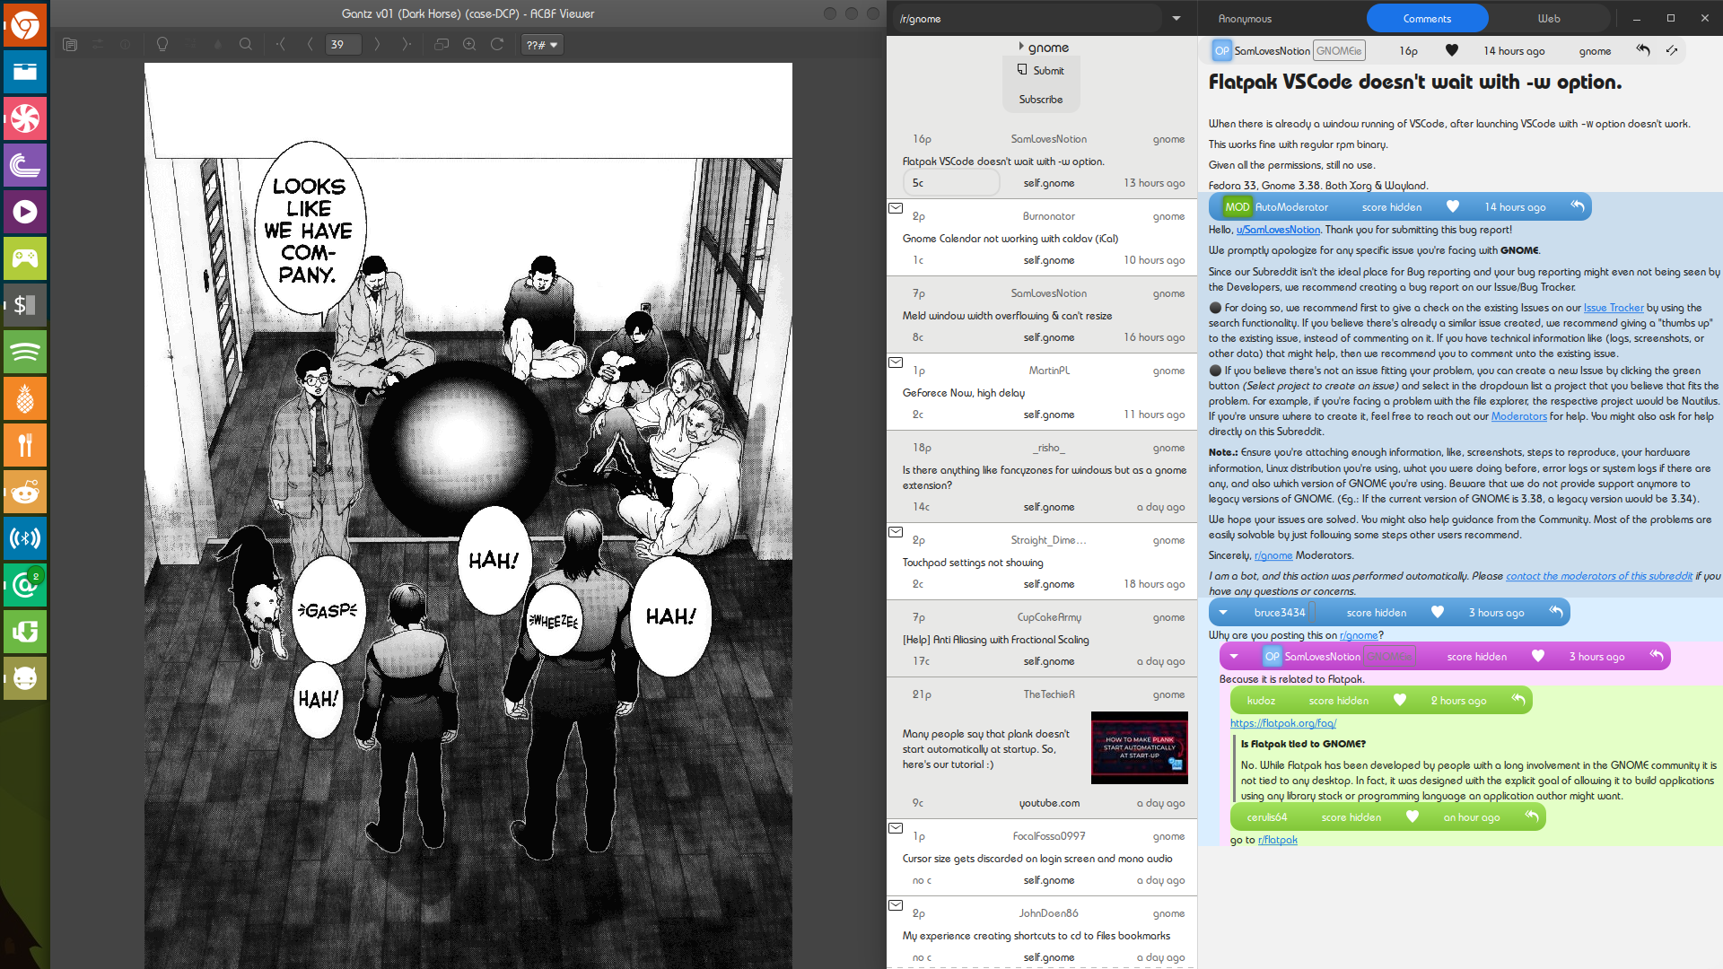
Task: Open the media player app in the dock
Action: pyautogui.click(x=25, y=212)
